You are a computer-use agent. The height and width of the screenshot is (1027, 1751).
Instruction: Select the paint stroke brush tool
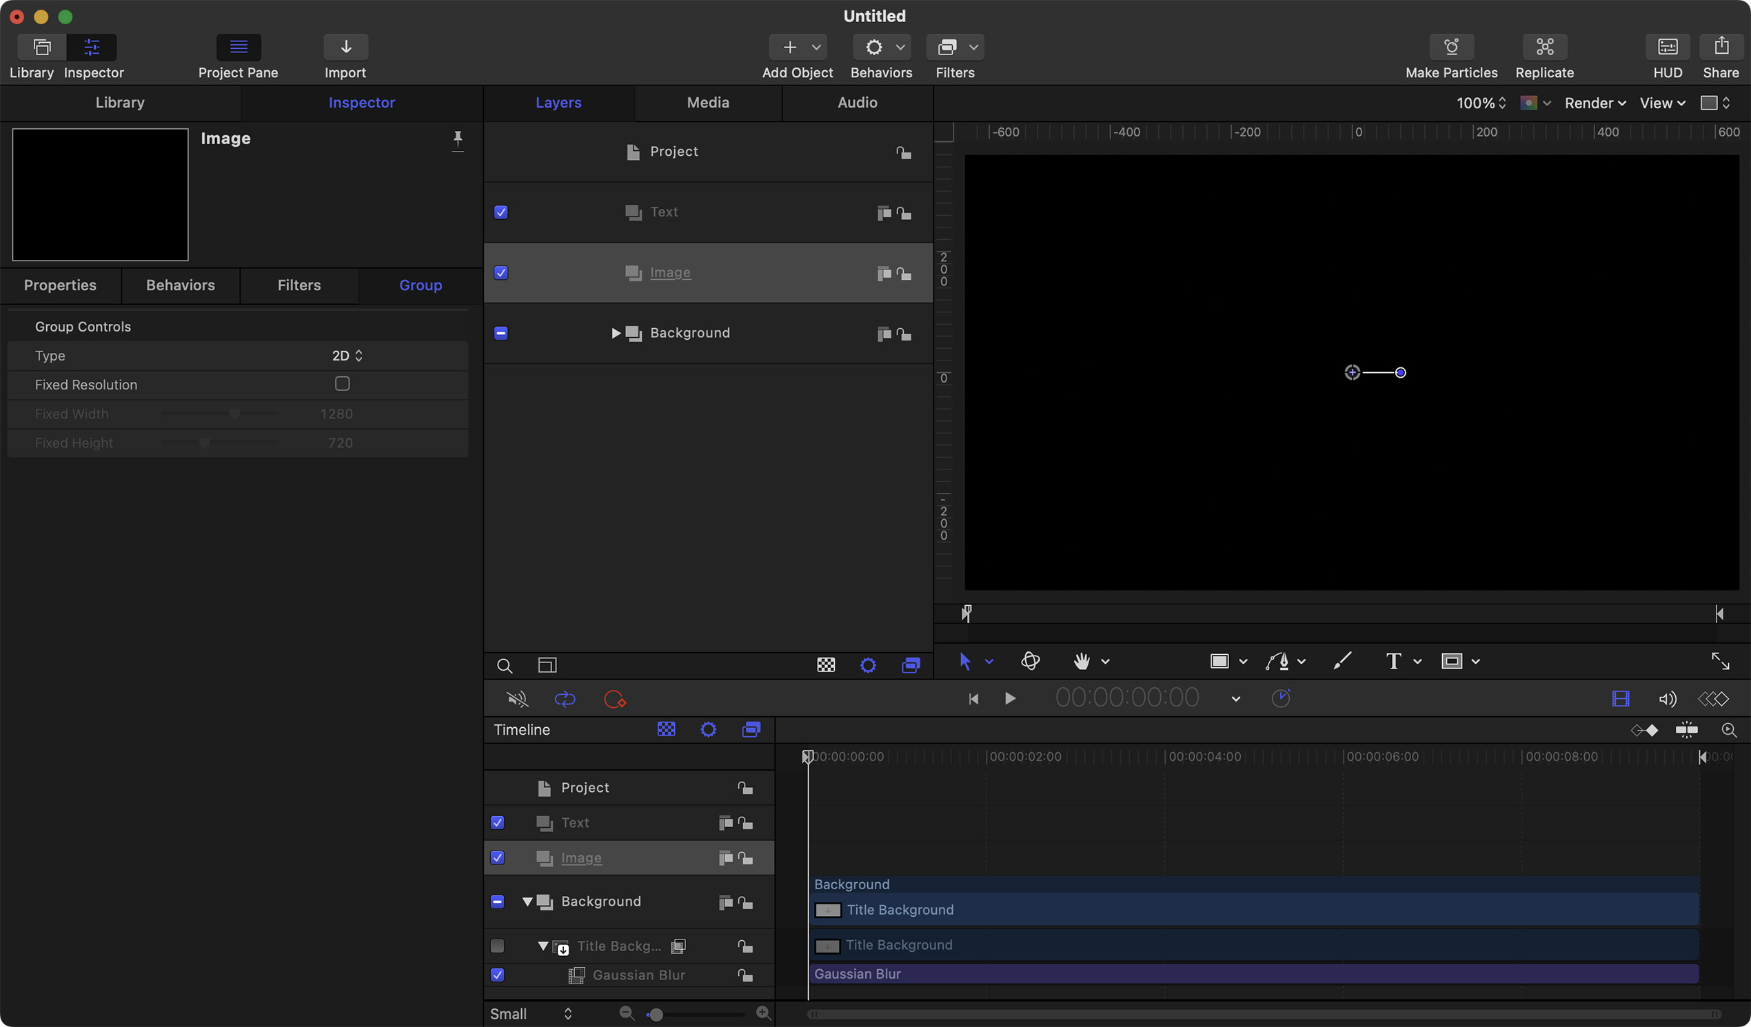coord(1342,661)
